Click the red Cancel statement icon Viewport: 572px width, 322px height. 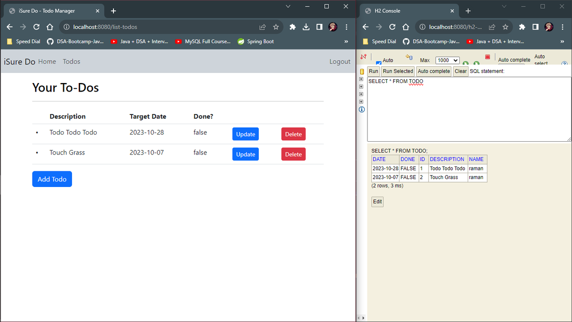pyautogui.click(x=487, y=56)
